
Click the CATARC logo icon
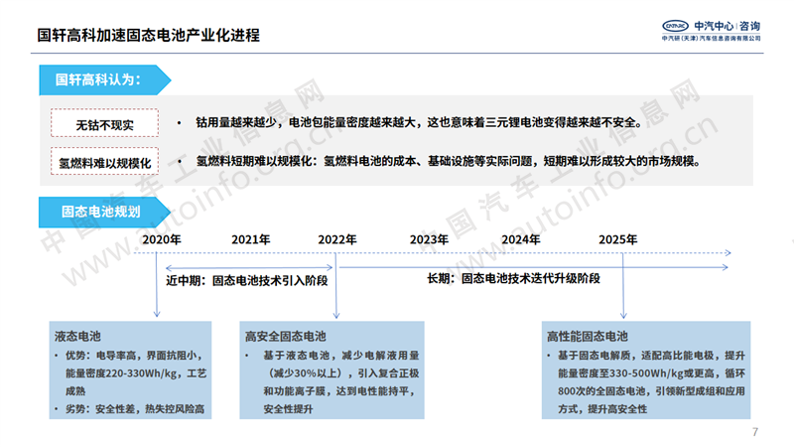[676, 26]
